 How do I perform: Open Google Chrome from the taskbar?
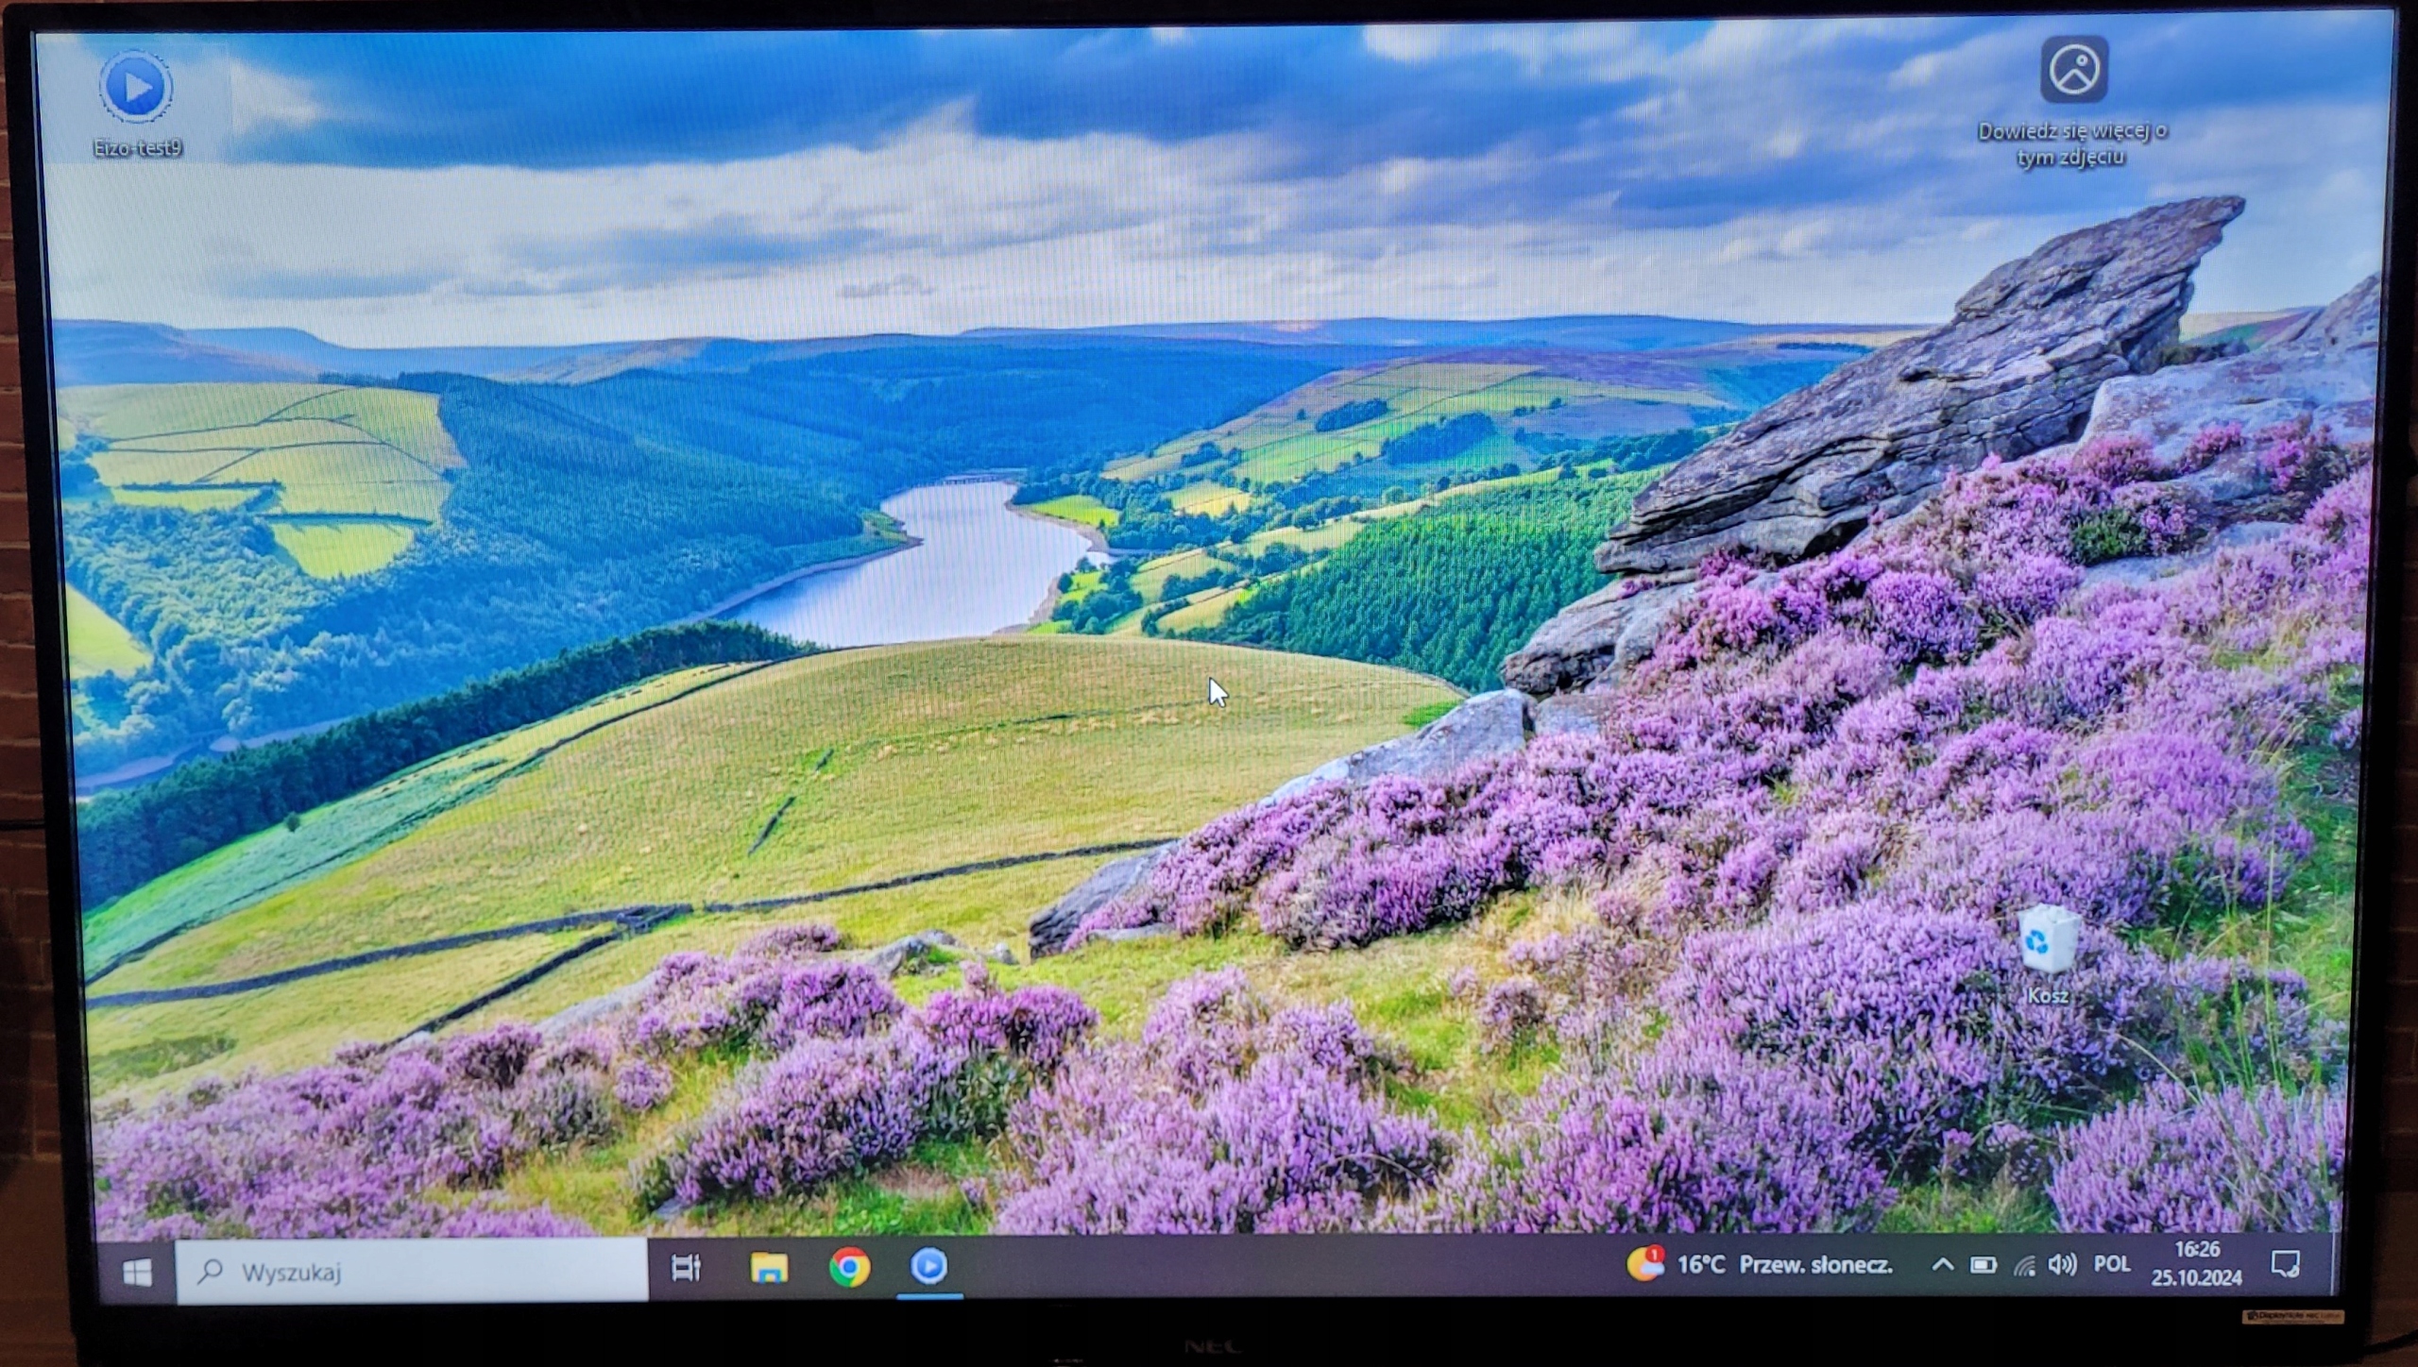[x=849, y=1267]
